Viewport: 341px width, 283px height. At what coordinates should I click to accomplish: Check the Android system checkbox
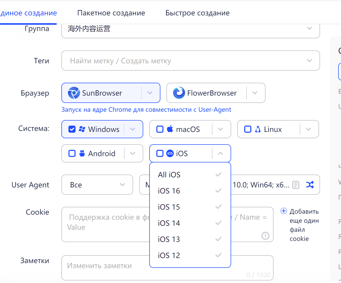pos(72,153)
